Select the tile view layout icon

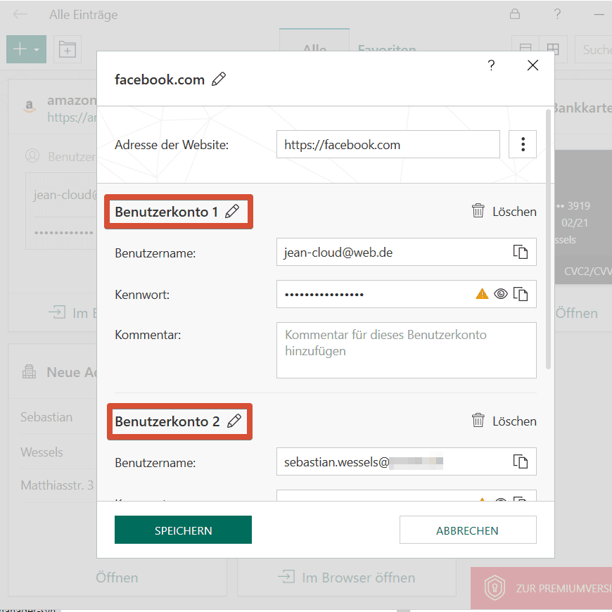(553, 49)
